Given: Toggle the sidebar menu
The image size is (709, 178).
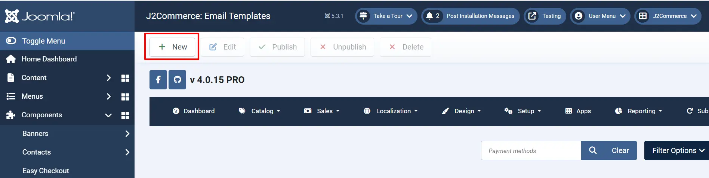Looking at the screenshot, I should (x=67, y=41).
